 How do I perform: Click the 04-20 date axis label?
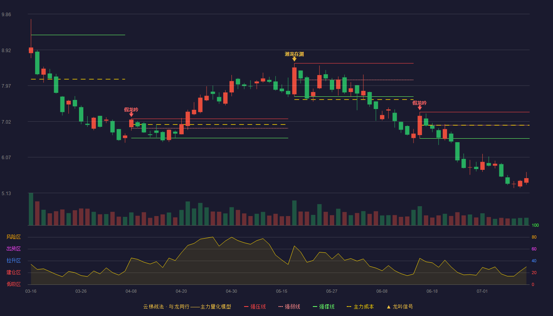tap(181, 291)
